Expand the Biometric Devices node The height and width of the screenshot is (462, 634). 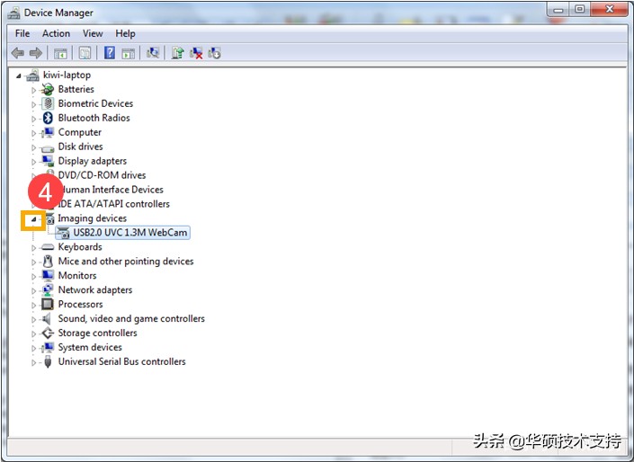coord(34,104)
